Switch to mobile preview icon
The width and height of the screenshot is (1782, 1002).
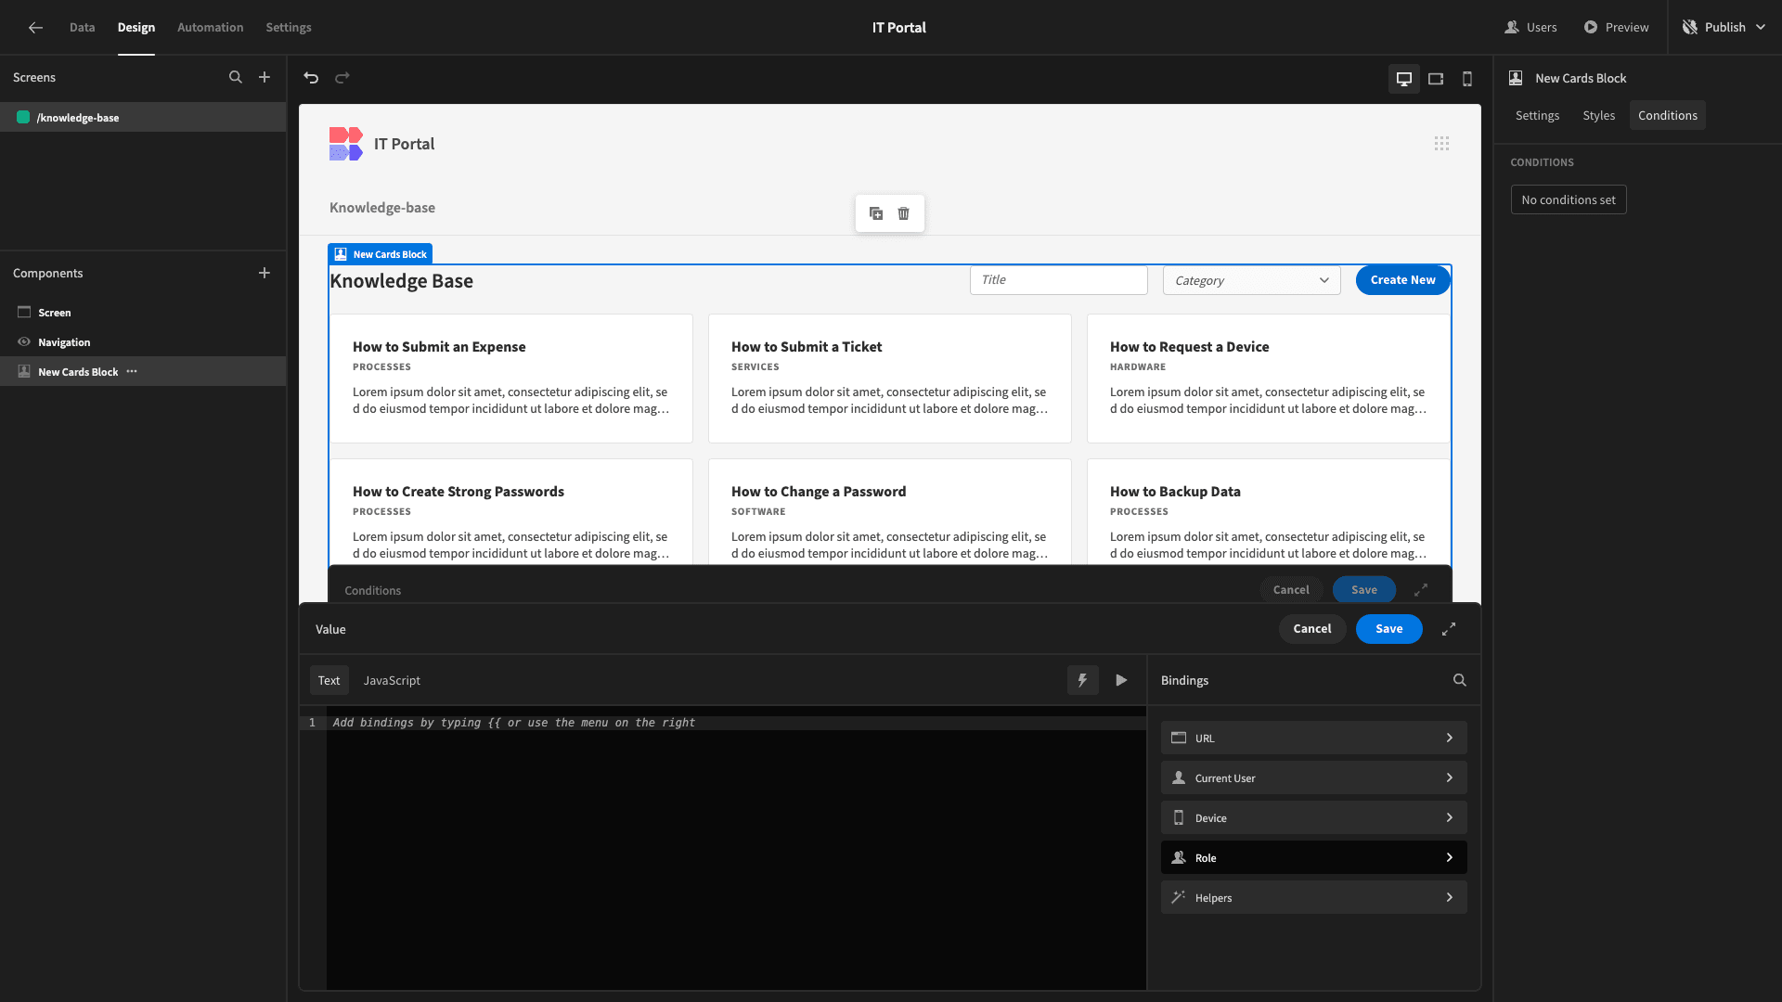click(1467, 79)
